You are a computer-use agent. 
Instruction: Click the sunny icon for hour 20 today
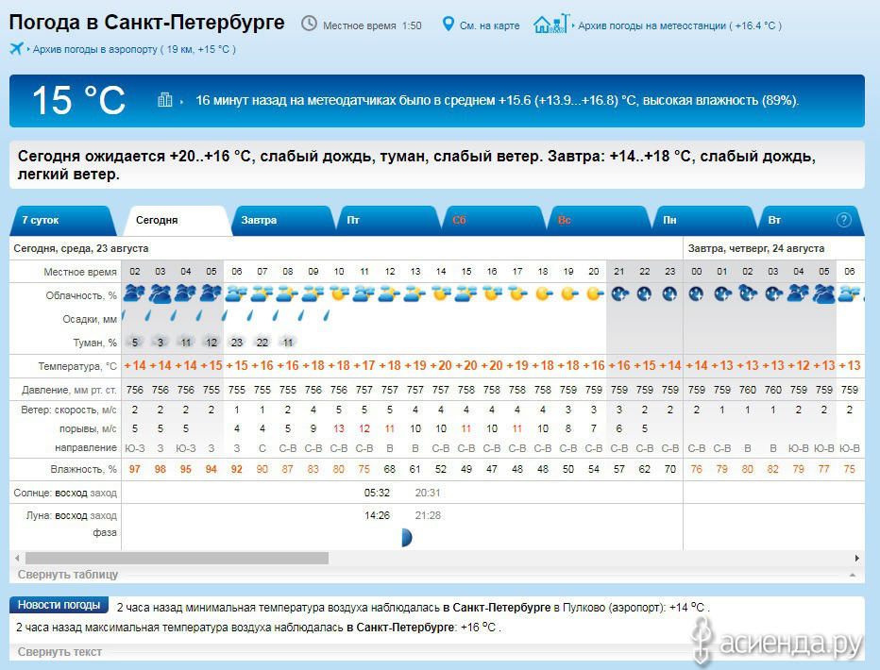(594, 293)
